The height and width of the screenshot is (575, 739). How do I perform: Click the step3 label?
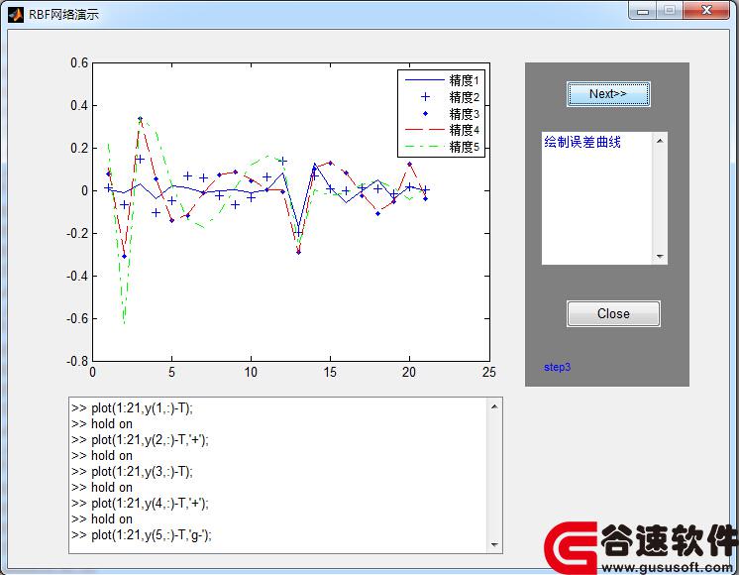click(557, 367)
